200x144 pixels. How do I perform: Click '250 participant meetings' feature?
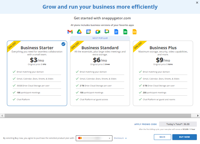pyautogui.click(x=154, y=92)
